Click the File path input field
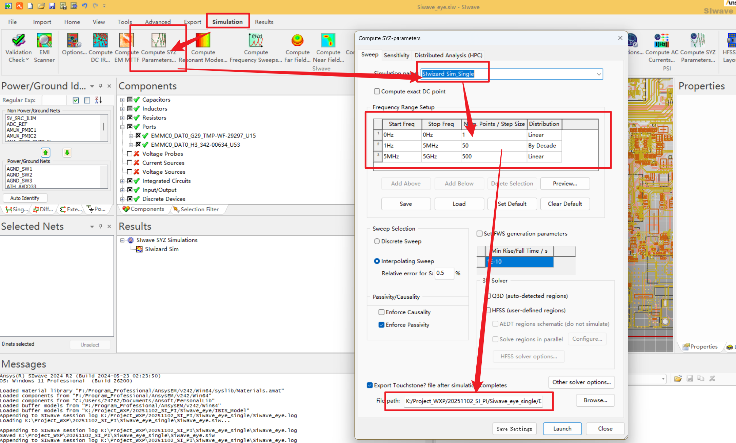This screenshot has width=736, height=443. coord(473,401)
